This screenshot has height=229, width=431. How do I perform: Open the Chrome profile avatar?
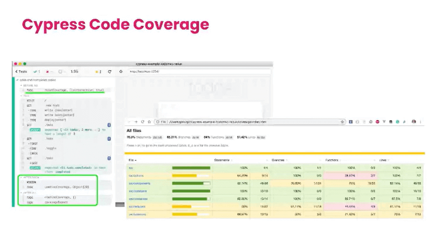click(414, 122)
